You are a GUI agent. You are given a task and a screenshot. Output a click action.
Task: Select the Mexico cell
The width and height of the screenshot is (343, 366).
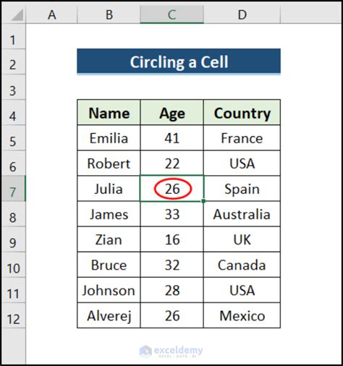pyautogui.click(x=242, y=315)
